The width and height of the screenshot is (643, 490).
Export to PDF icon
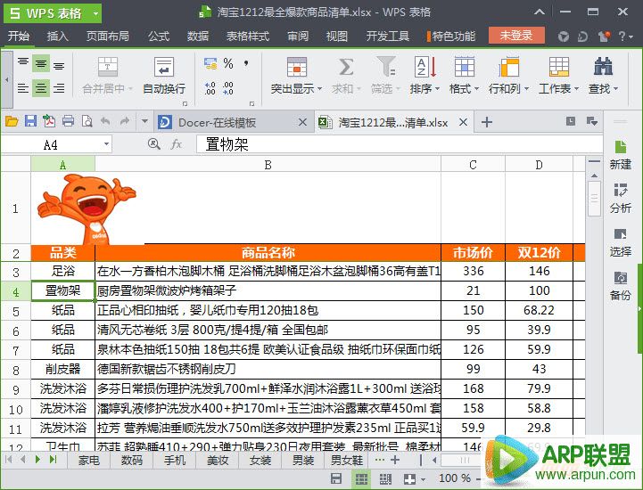pyautogui.click(x=49, y=121)
